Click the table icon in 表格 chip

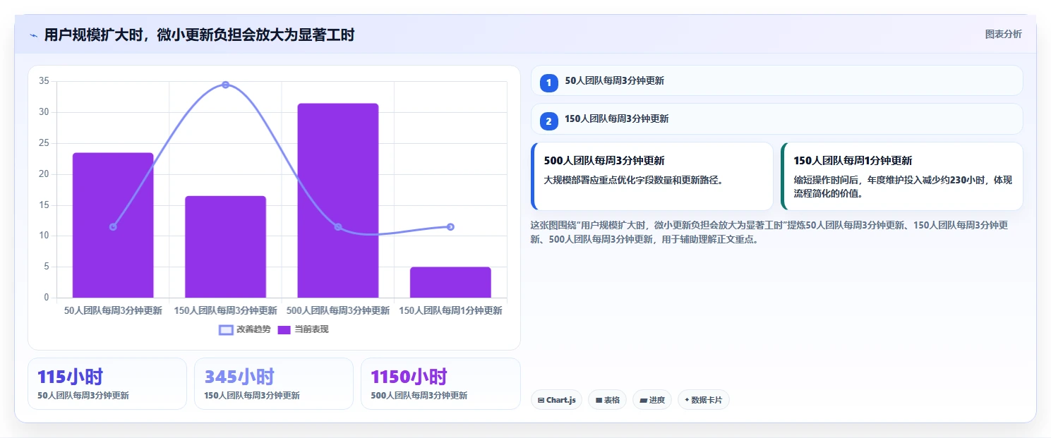(x=599, y=400)
